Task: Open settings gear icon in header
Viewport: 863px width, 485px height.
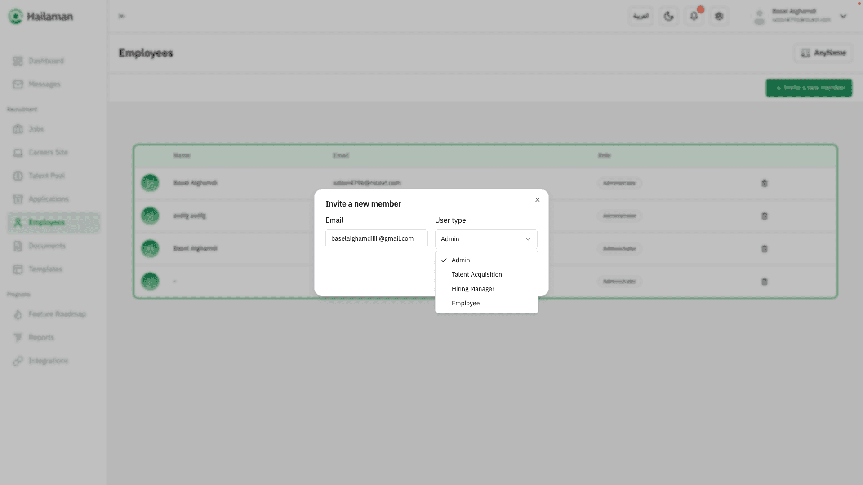Action: (x=719, y=17)
